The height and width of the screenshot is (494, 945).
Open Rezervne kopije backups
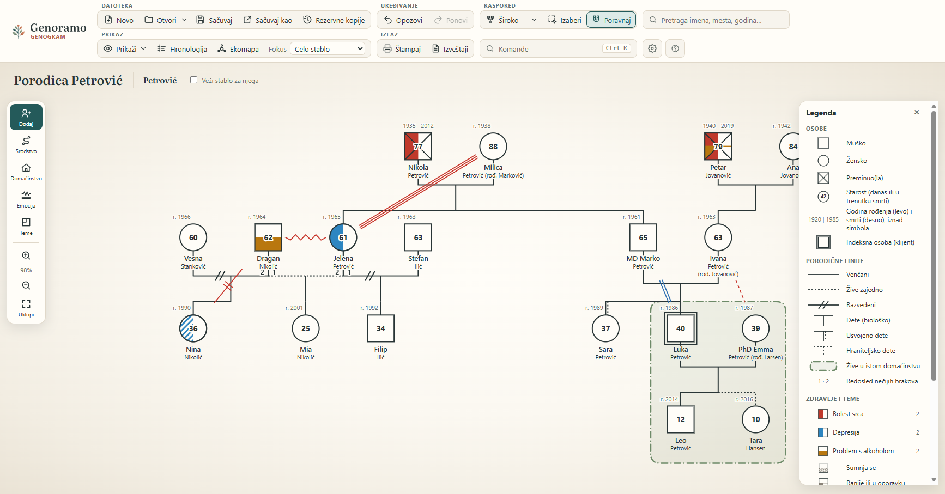tap(334, 20)
